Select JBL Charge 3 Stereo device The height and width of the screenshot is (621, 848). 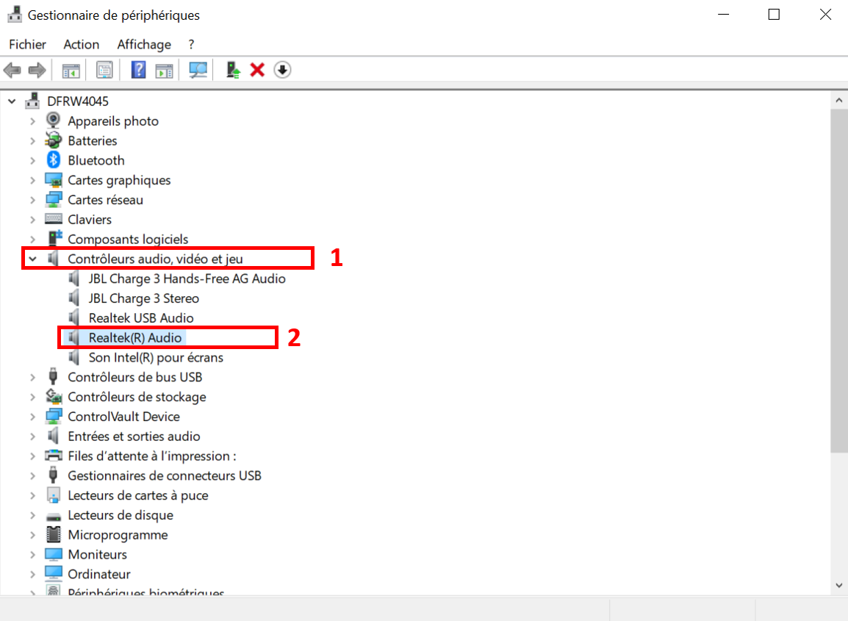[143, 298]
